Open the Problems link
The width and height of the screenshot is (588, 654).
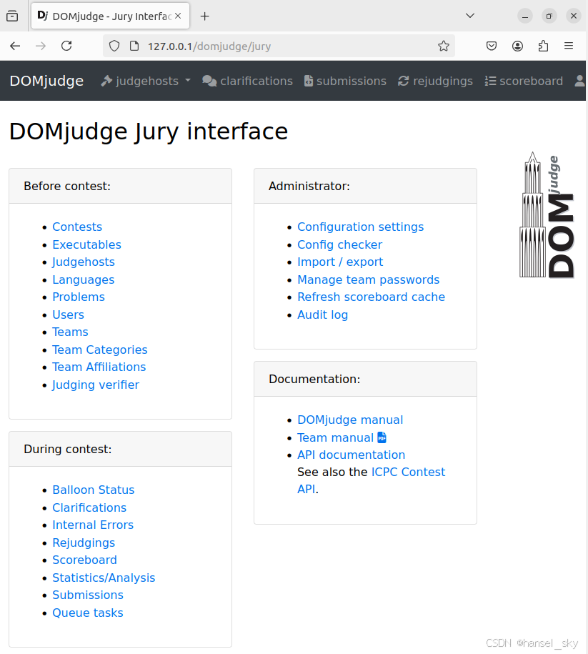[x=79, y=297]
